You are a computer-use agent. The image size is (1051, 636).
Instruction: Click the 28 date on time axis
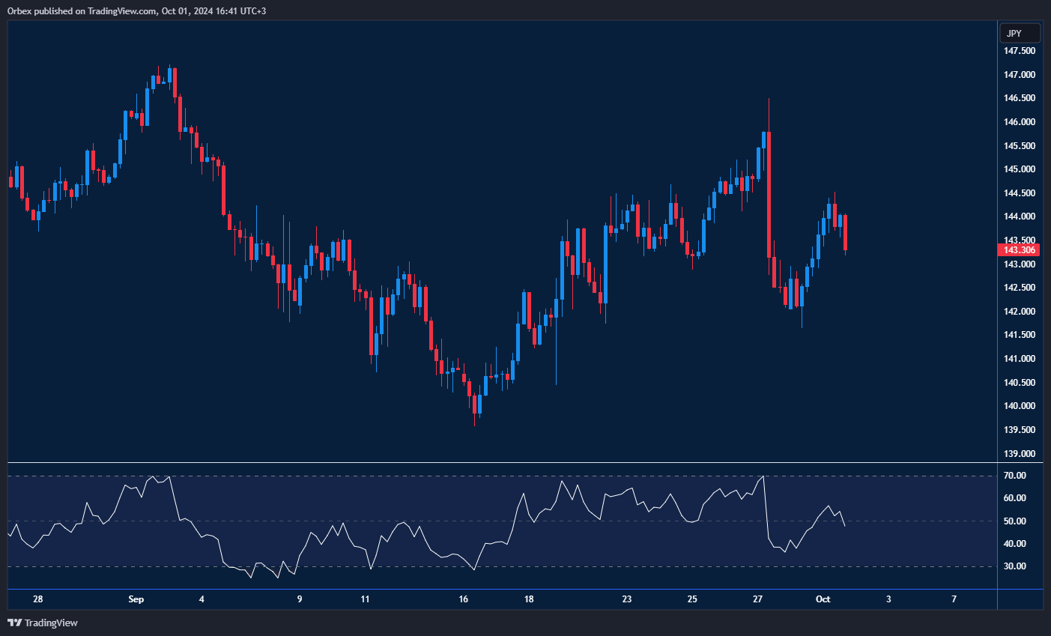click(38, 599)
